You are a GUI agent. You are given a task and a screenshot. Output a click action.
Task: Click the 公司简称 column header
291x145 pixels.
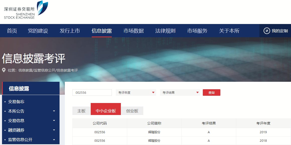tap(154, 123)
